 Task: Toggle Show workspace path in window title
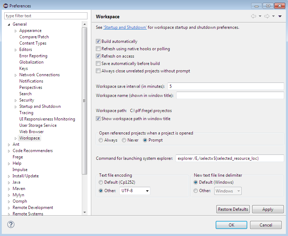pos(98,119)
